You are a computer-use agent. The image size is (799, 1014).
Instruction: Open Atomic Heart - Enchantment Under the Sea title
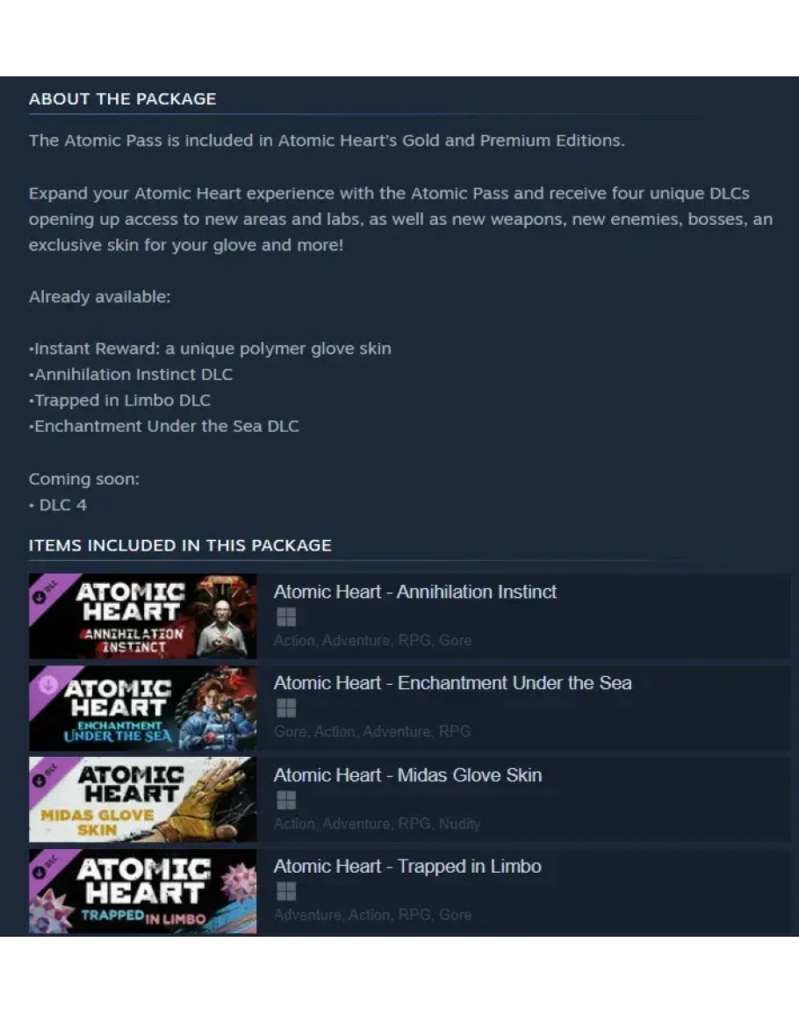[x=452, y=683]
